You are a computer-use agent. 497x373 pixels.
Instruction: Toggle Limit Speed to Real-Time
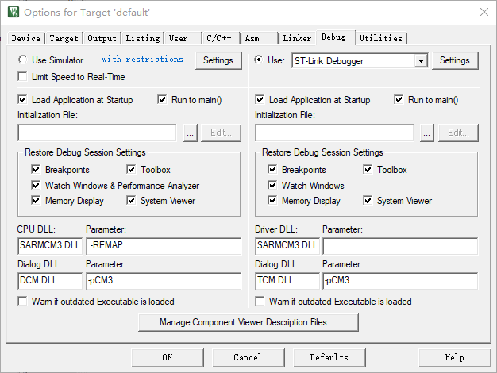point(22,77)
